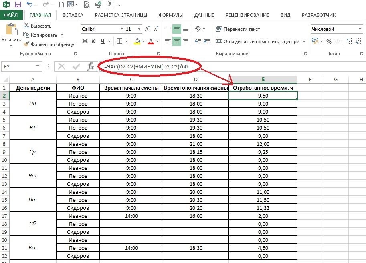Open Буфер обмена dialog launcher
This screenshot has width=366, height=263.
(75, 54)
